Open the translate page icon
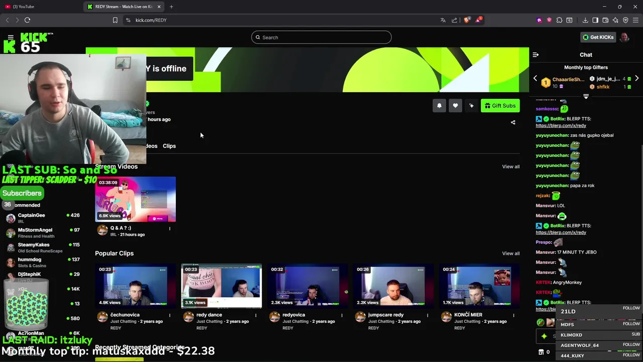The width and height of the screenshot is (643, 362). pyautogui.click(x=443, y=20)
